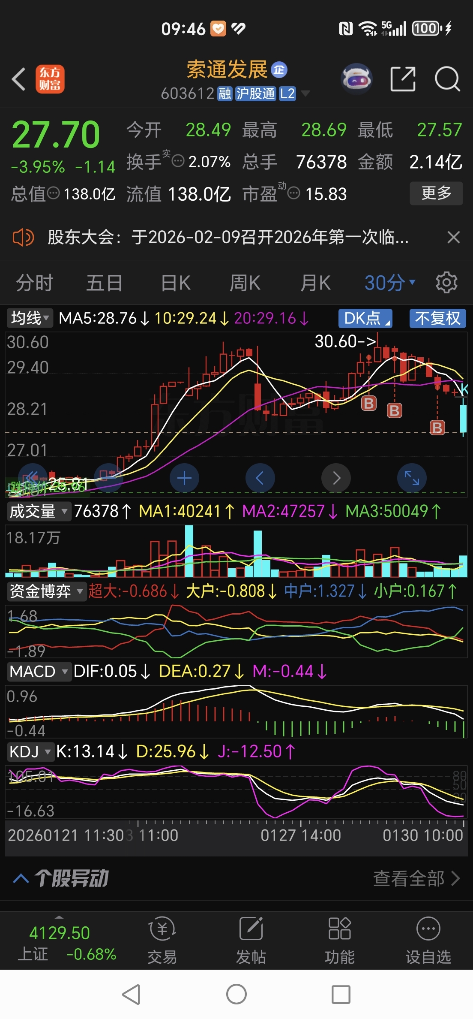
Task: Tap the 融 margin badge
Action: click(x=225, y=93)
